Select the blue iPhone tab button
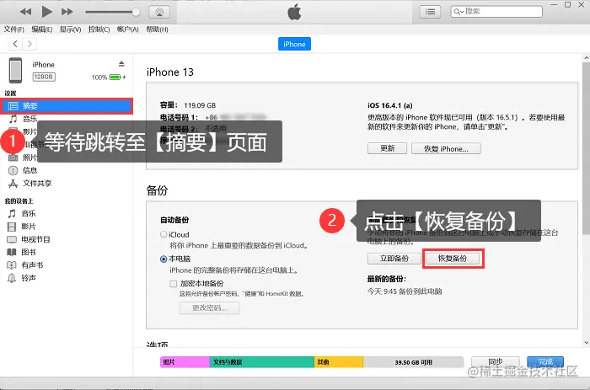 (x=294, y=44)
